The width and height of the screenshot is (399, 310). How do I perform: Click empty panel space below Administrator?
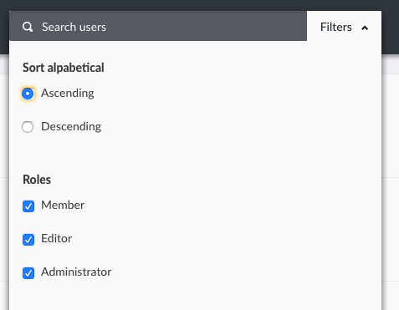(x=195, y=297)
